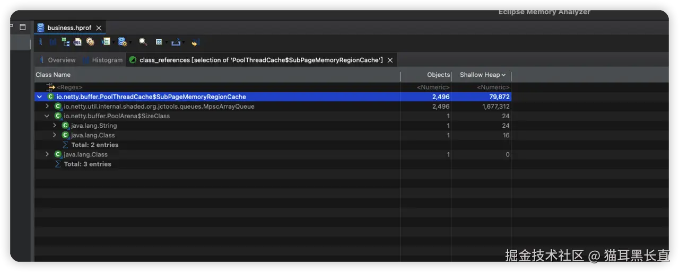Open Histogram via toolbar bar-chart icon

pos(53,42)
